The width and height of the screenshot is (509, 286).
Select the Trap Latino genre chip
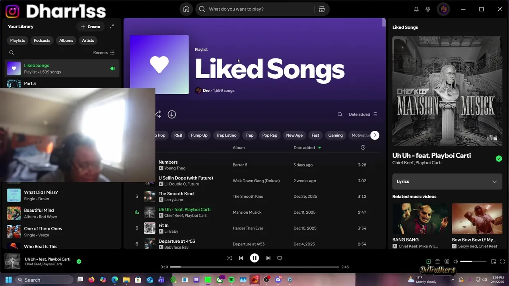[x=226, y=135]
